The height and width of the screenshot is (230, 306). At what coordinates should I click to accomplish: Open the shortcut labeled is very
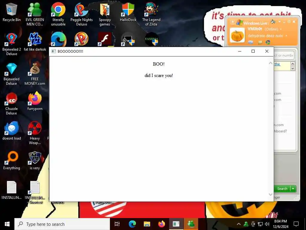[x=35, y=161]
